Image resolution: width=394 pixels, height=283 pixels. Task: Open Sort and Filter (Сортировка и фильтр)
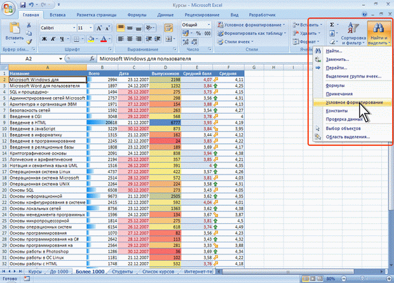tap(353, 33)
